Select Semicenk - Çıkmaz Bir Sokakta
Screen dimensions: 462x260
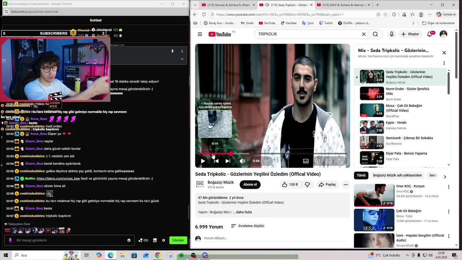401,142
